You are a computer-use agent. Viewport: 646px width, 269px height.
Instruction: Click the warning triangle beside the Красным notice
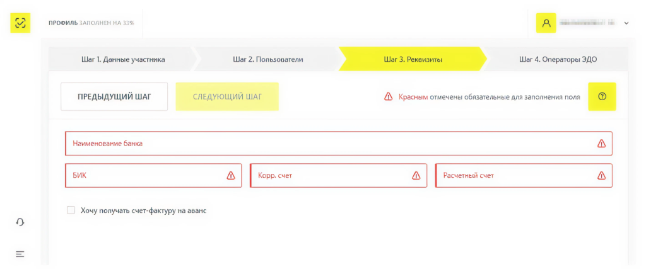coord(388,96)
